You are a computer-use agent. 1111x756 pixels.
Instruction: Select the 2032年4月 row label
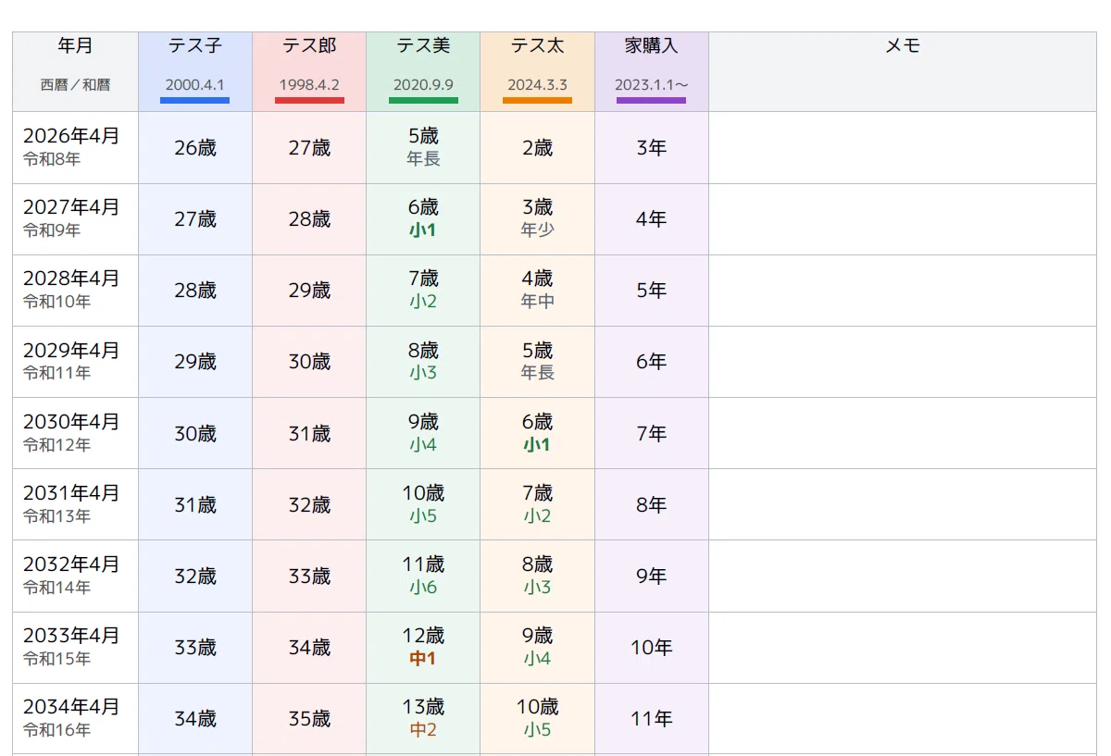point(71,564)
